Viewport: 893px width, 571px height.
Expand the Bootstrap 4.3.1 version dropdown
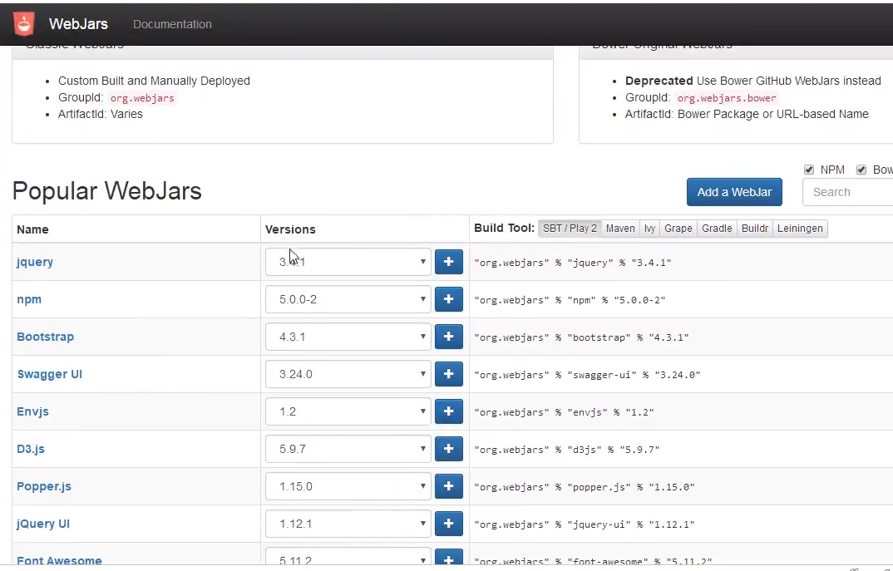[x=348, y=337]
